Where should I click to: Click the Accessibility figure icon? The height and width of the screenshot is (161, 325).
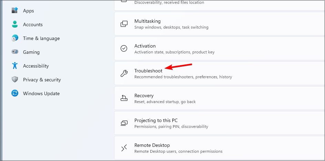[14, 66]
